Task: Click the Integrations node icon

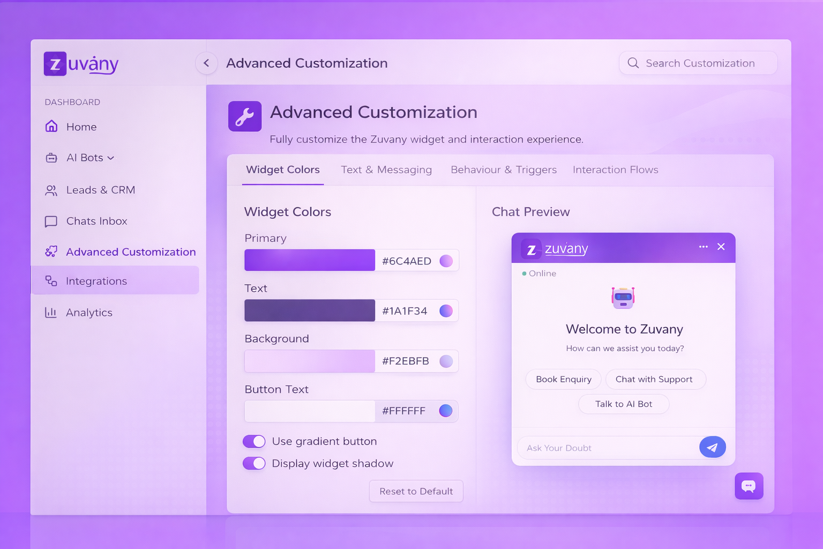Action: [x=51, y=280]
